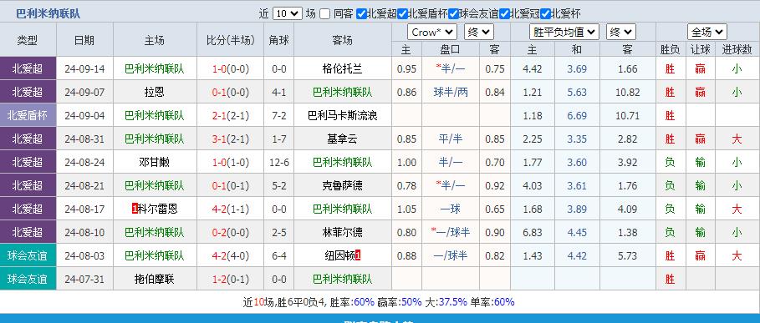This screenshot has height=323, width=760.
Task: Open 科尔雷恩 team link
Action: (x=157, y=209)
